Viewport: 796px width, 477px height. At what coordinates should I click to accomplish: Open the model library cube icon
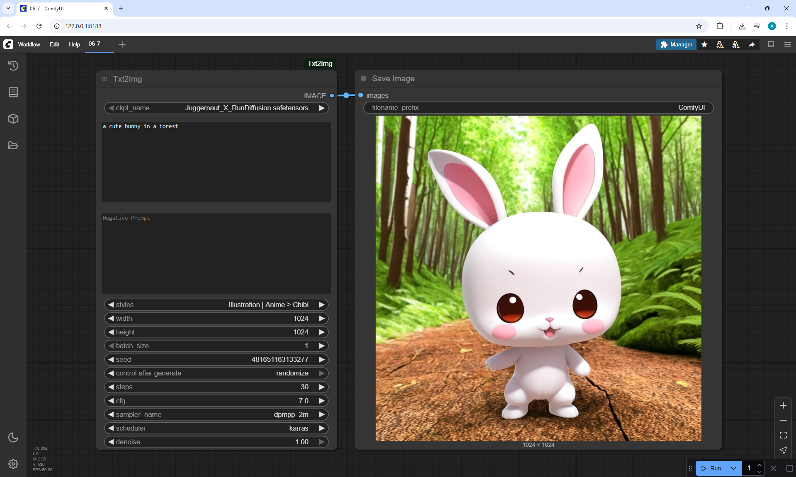click(x=13, y=119)
